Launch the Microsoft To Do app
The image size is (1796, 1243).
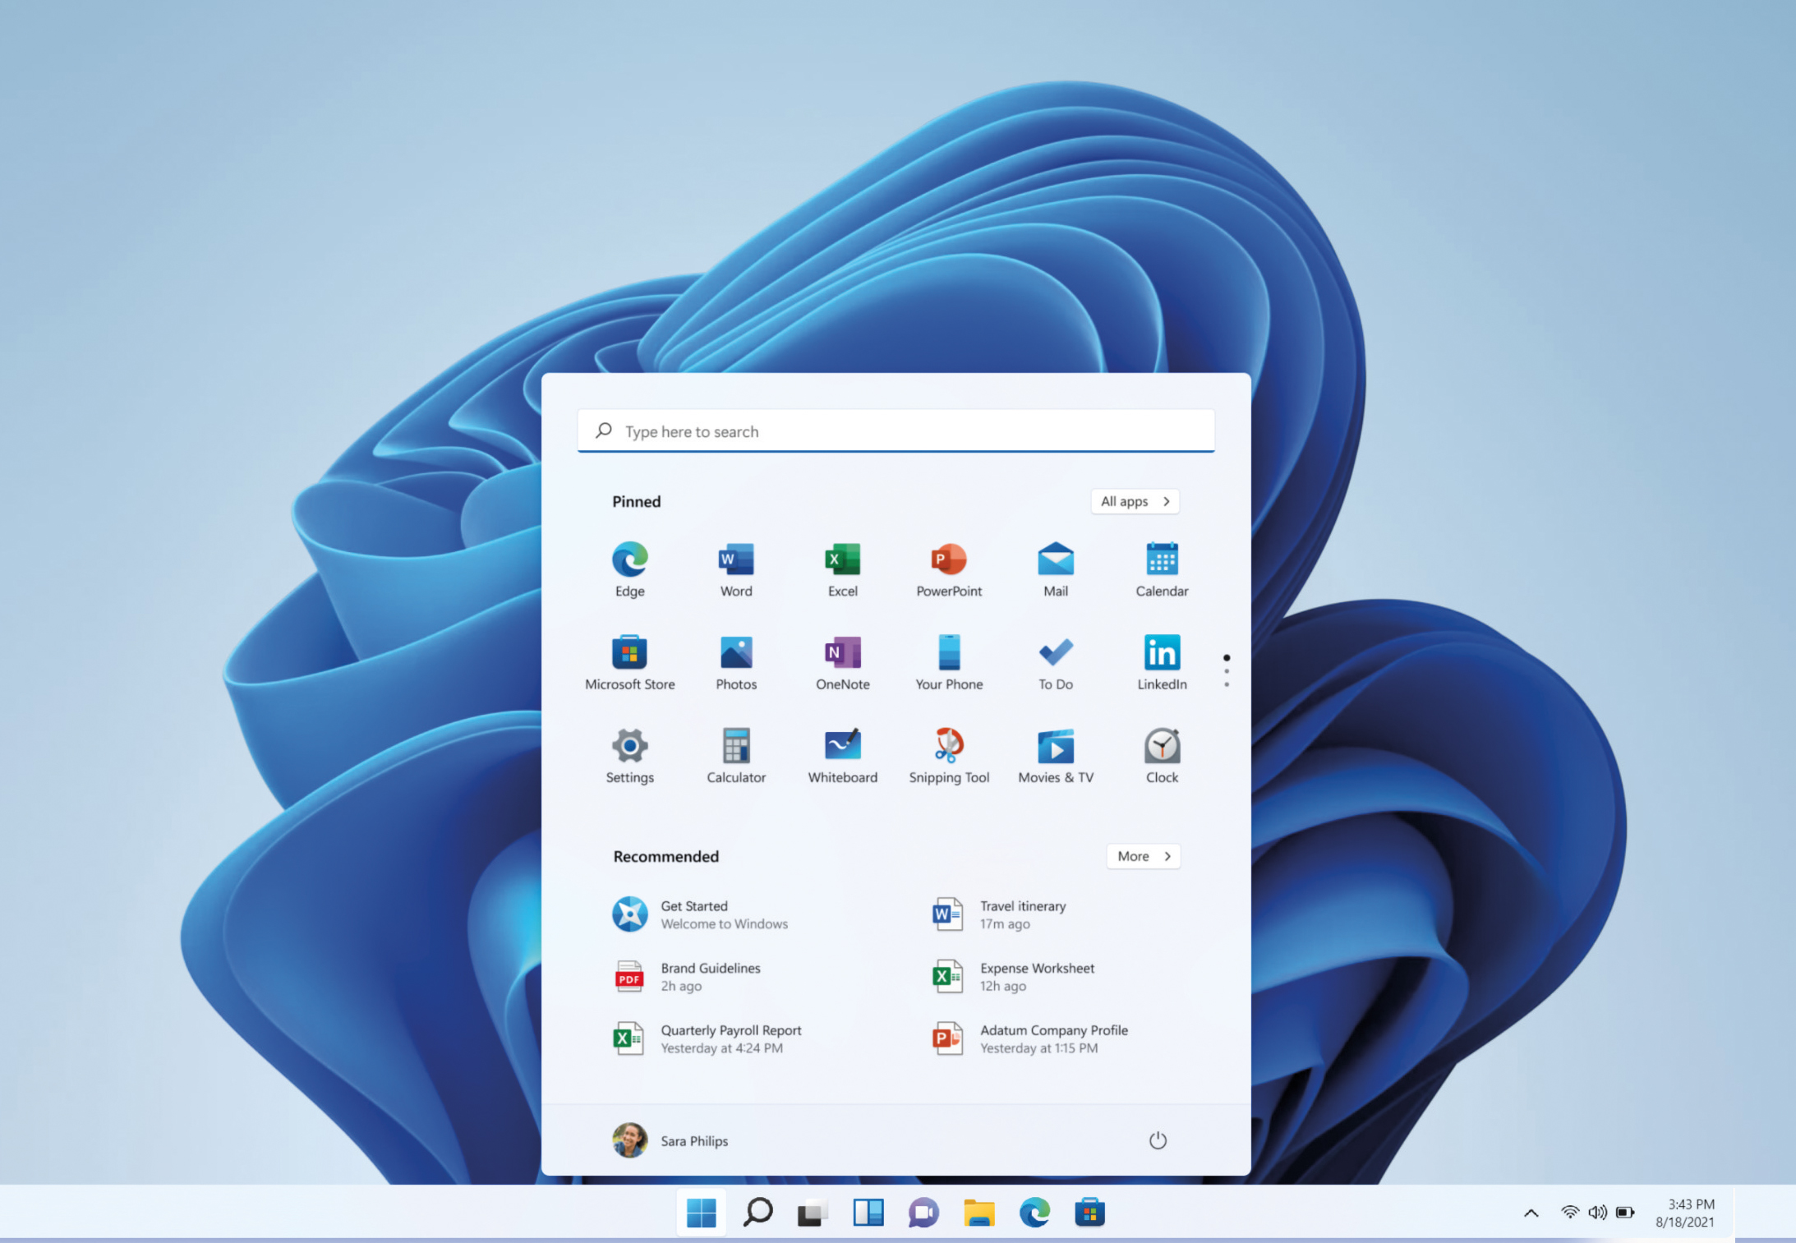point(1055,662)
